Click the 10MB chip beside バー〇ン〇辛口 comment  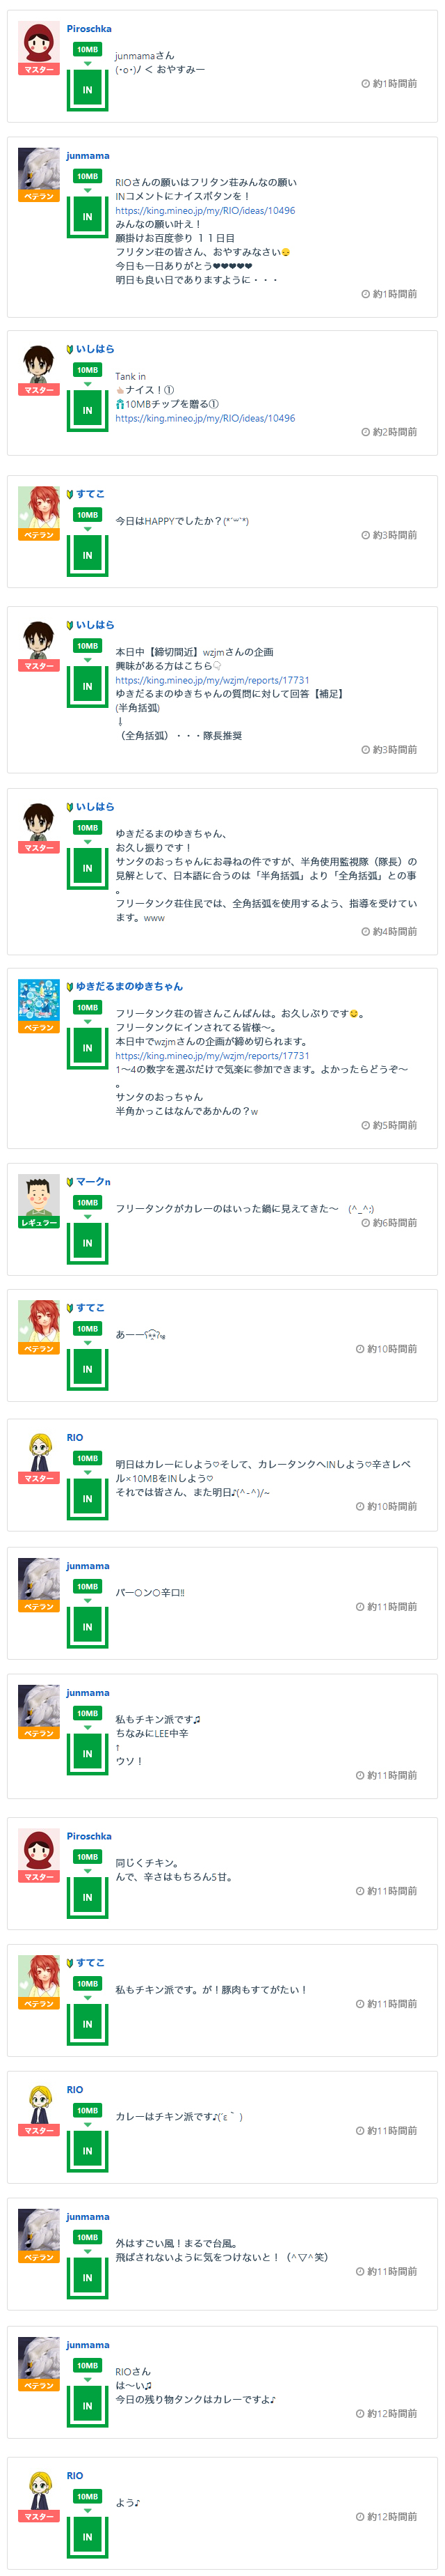coord(88,1587)
